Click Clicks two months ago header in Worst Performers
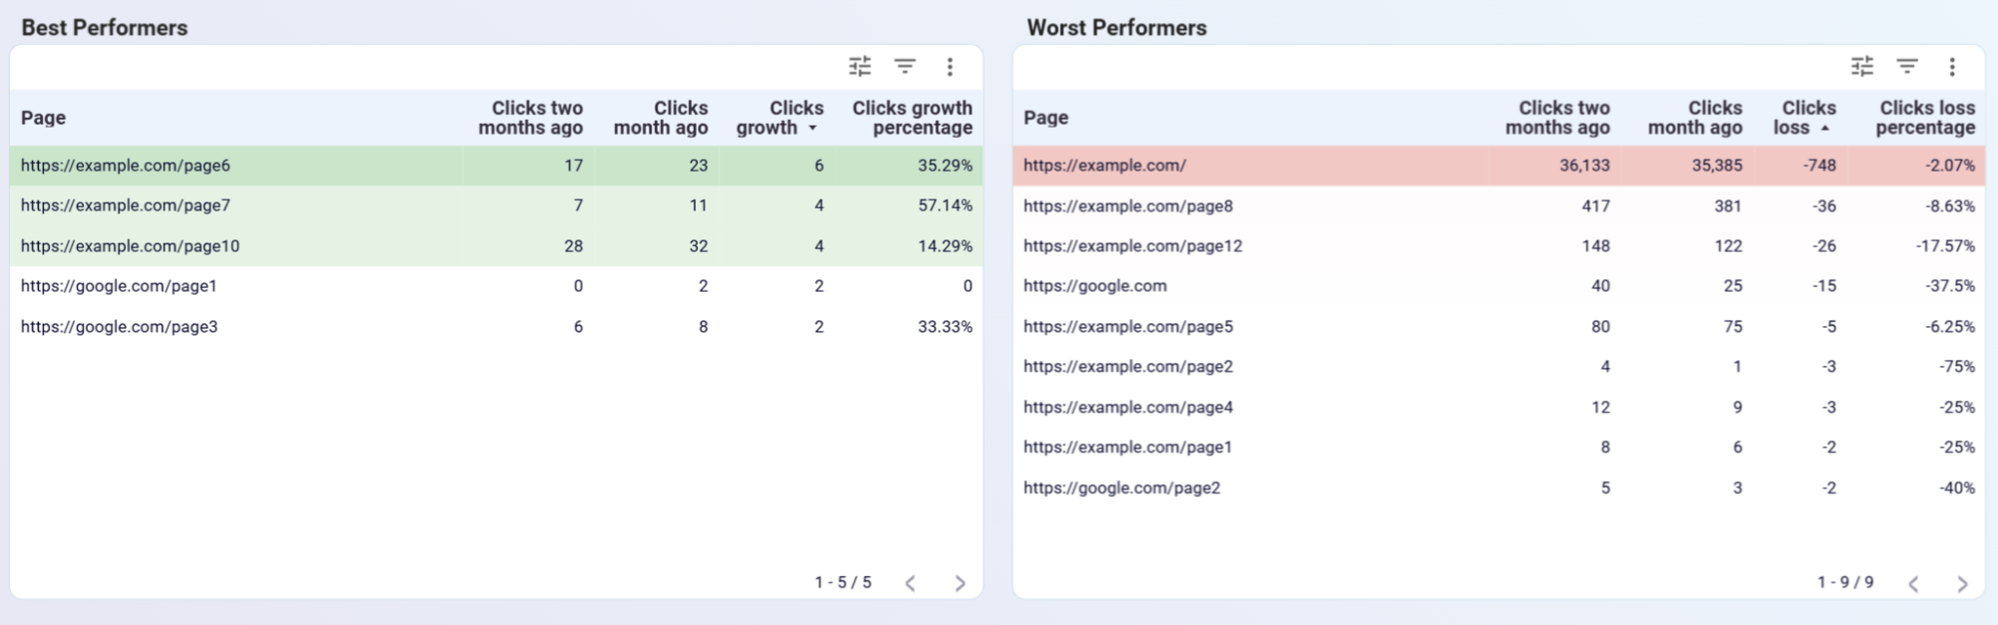Viewport: 1998px width, 625px height. (x=1557, y=118)
